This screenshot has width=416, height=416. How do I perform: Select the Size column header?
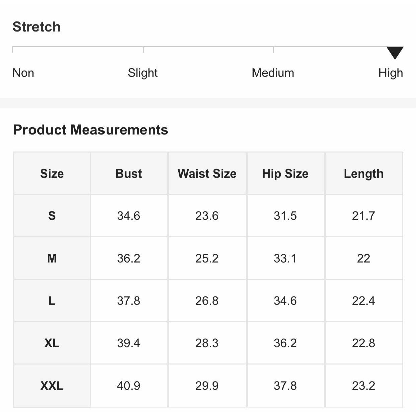click(52, 174)
